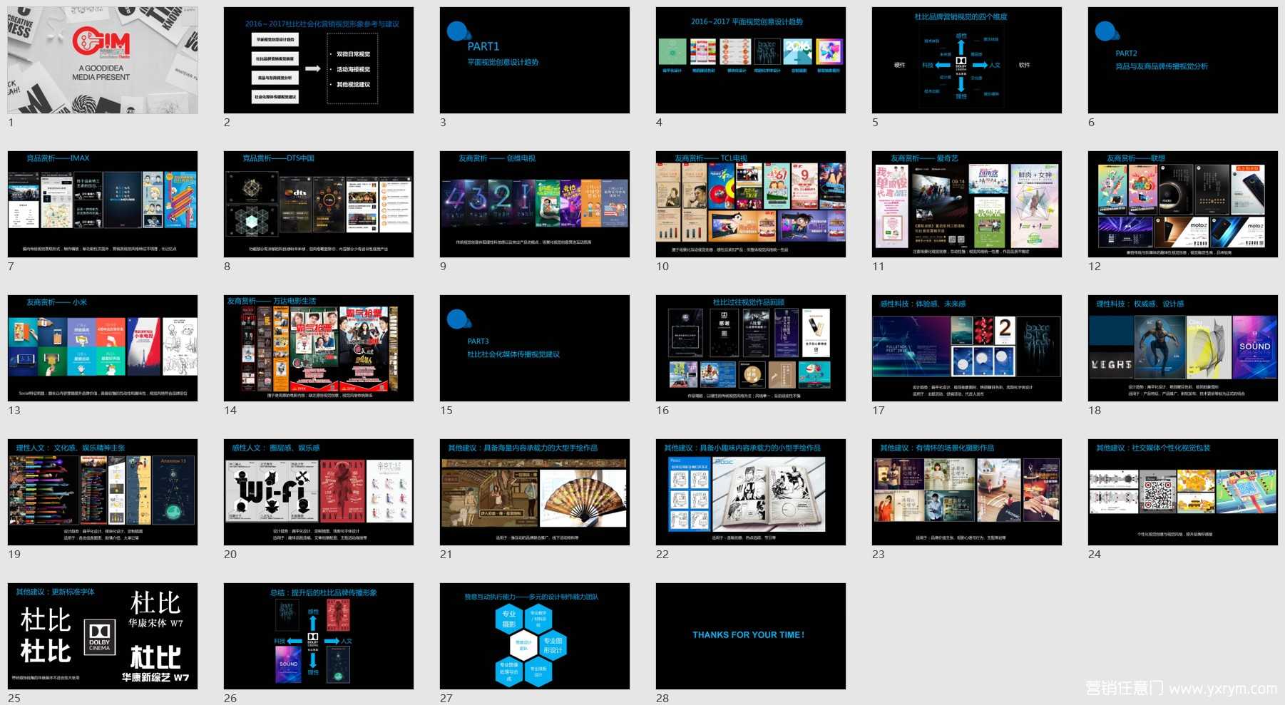
Task: Choose slide 18 with SOUND poster
Action: coord(1183,348)
